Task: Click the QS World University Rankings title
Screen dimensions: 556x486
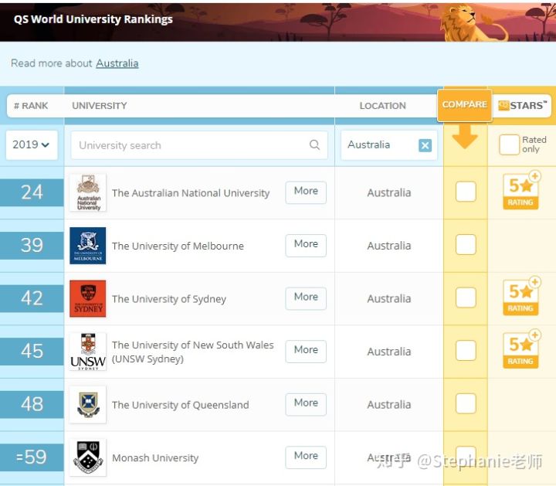Action: [93, 19]
